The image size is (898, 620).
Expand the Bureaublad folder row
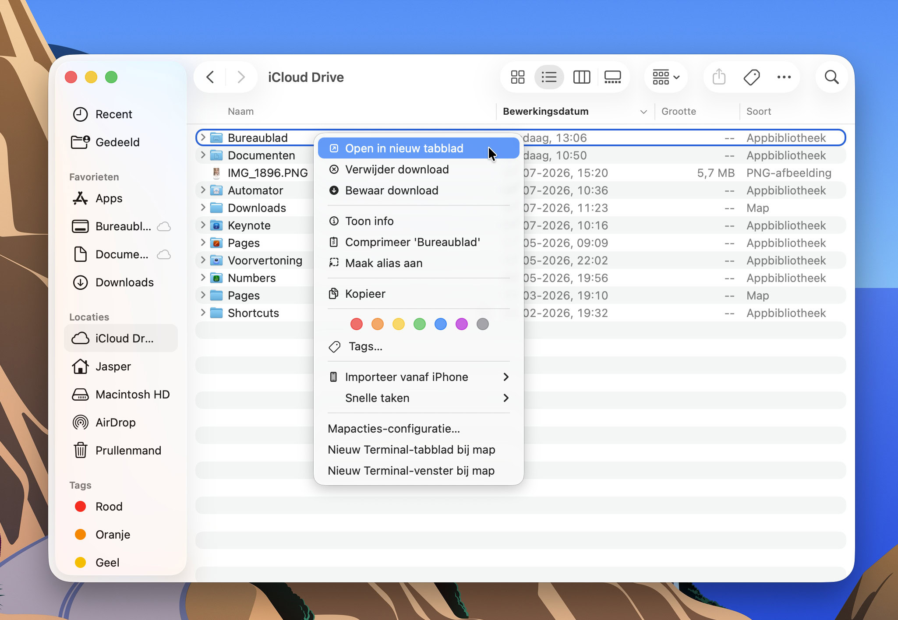(x=203, y=137)
